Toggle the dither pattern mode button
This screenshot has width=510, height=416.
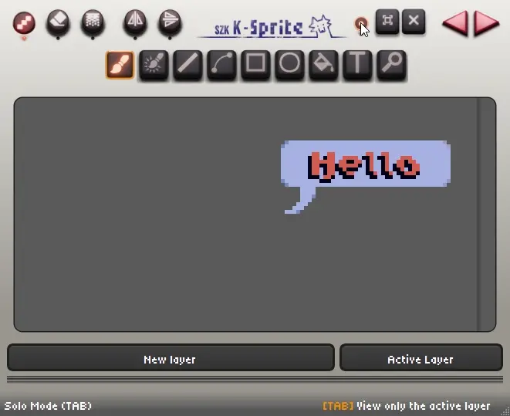[x=93, y=22]
